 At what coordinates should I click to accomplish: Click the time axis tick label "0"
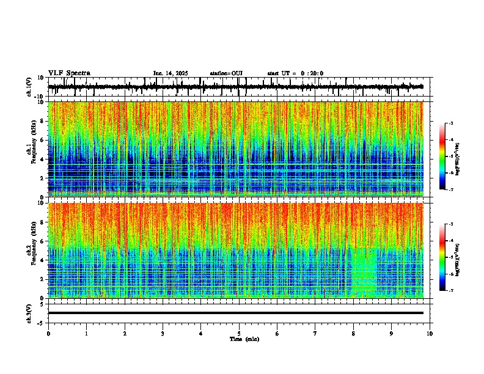(48, 334)
